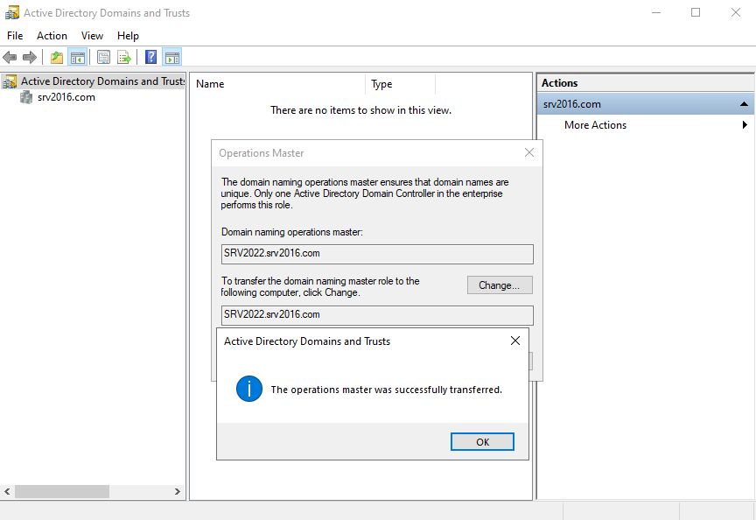Image resolution: width=756 pixels, height=520 pixels.
Task: Open Help via the blue question mark icon
Action: [150, 58]
